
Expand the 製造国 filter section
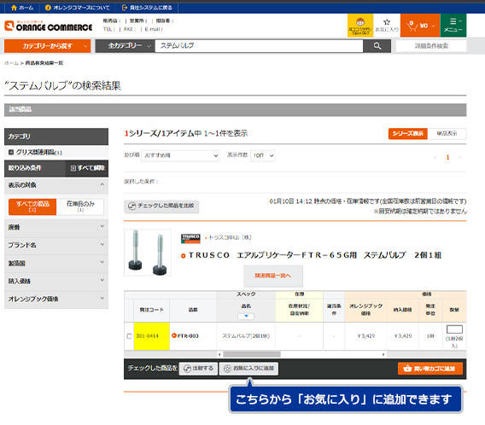pyautogui.click(x=56, y=263)
